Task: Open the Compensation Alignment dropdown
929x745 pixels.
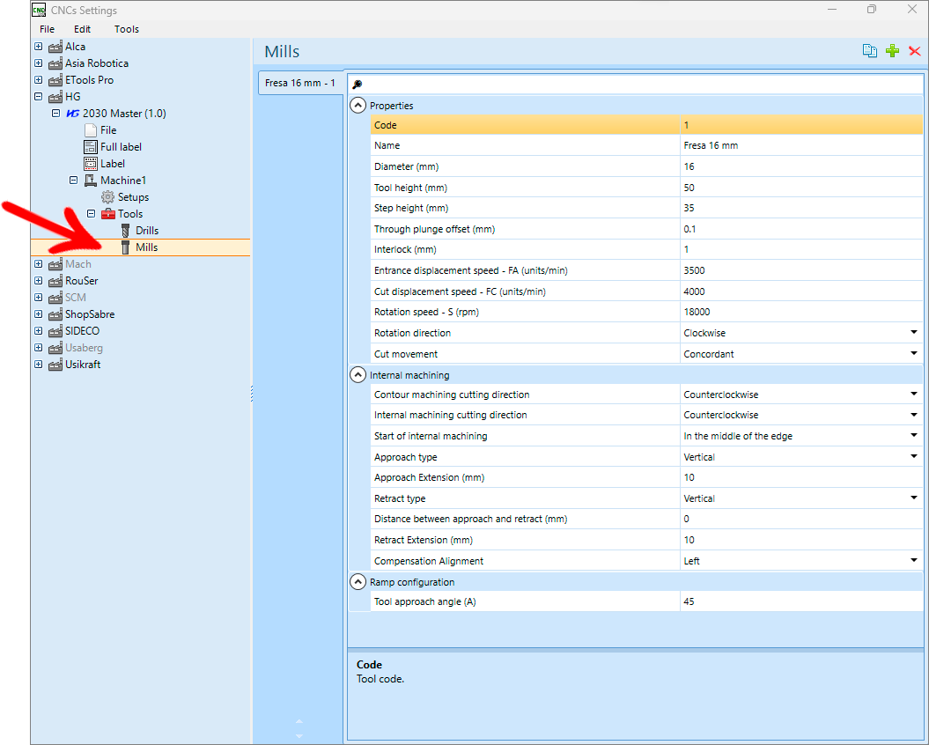Action: point(914,560)
